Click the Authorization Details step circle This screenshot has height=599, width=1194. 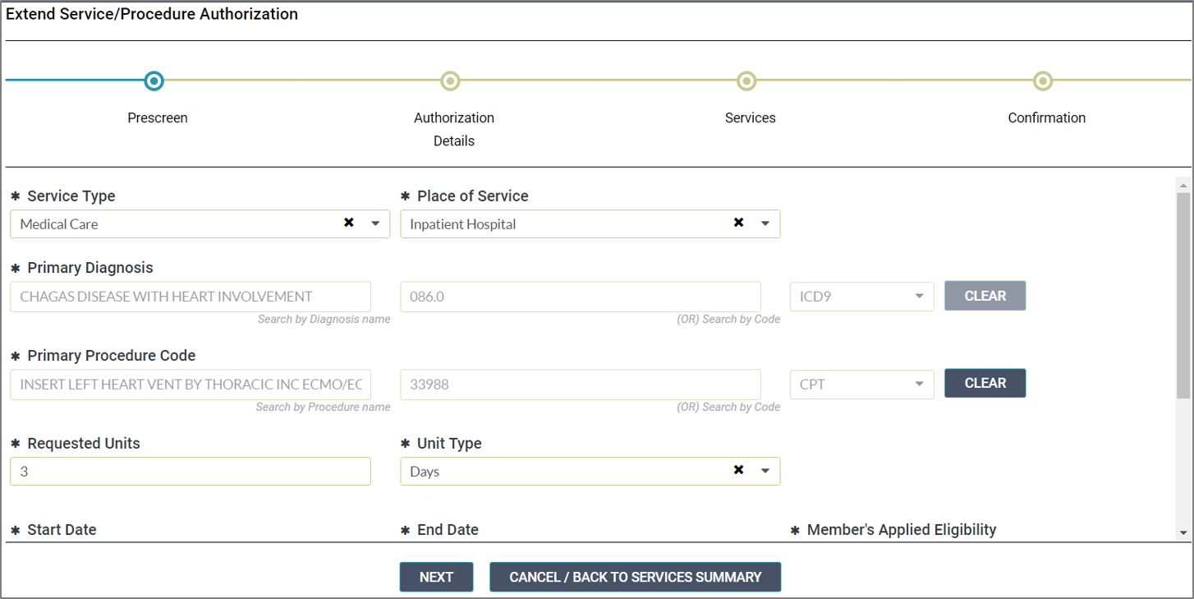tap(450, 81)
